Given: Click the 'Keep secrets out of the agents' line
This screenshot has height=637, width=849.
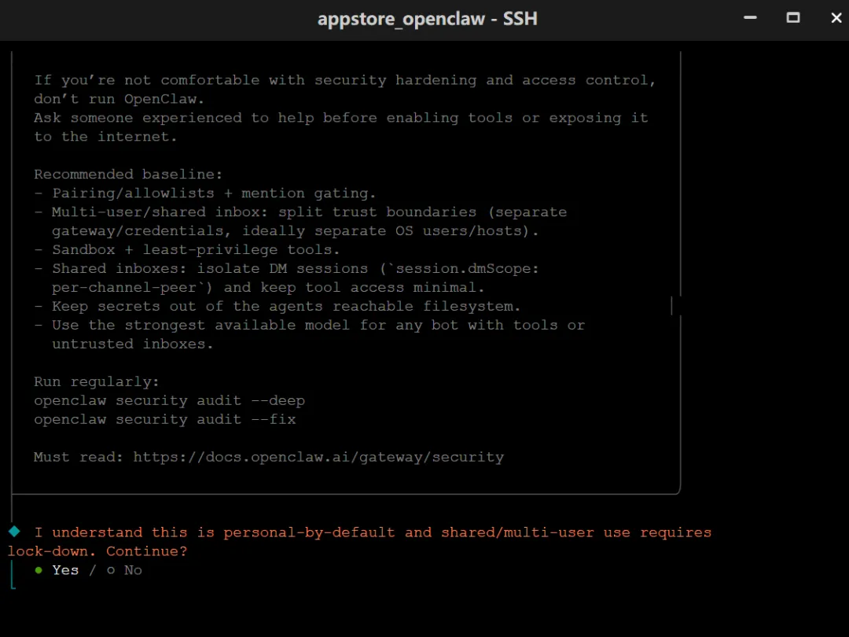Looking at the screenshot, I should [277, 306].
